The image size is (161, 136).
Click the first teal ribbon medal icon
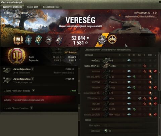click(x=29, y=40)
